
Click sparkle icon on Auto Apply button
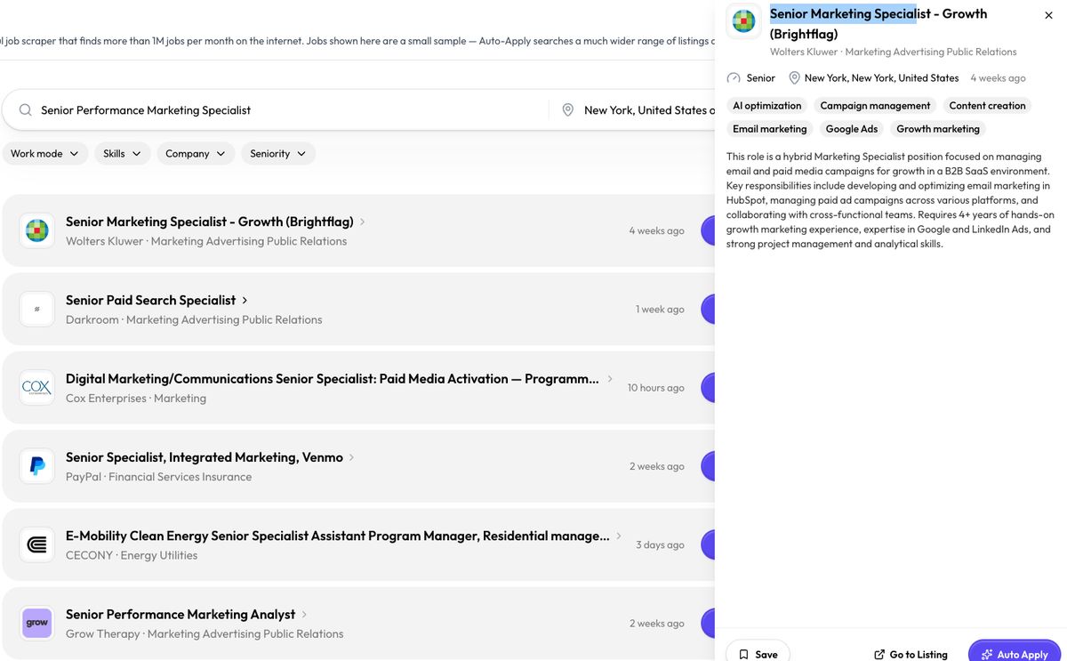986,654
